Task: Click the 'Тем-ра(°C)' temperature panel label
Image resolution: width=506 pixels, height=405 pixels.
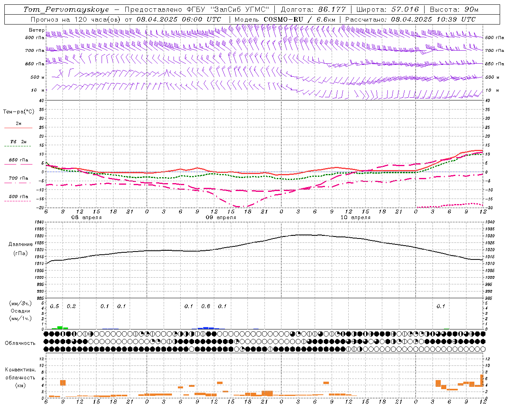Action: pyautogui.click(x=19, y=112)
